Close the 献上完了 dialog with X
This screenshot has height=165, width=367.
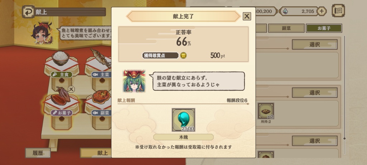247,16
